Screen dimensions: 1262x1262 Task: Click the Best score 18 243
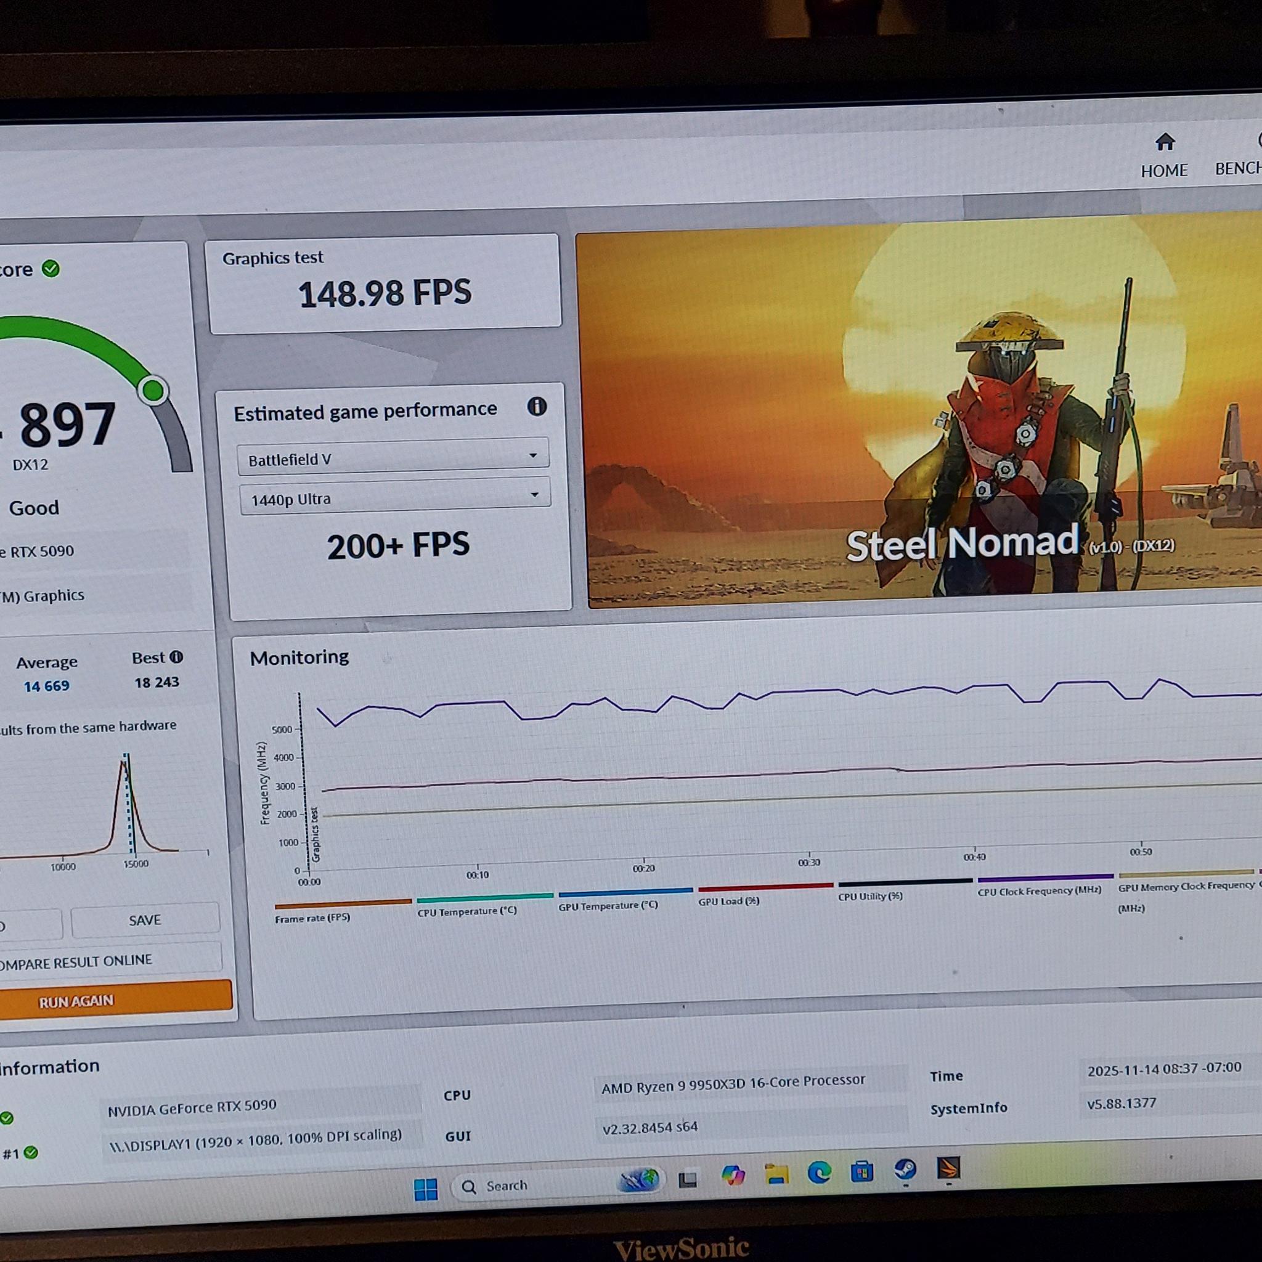coord(157,682)
